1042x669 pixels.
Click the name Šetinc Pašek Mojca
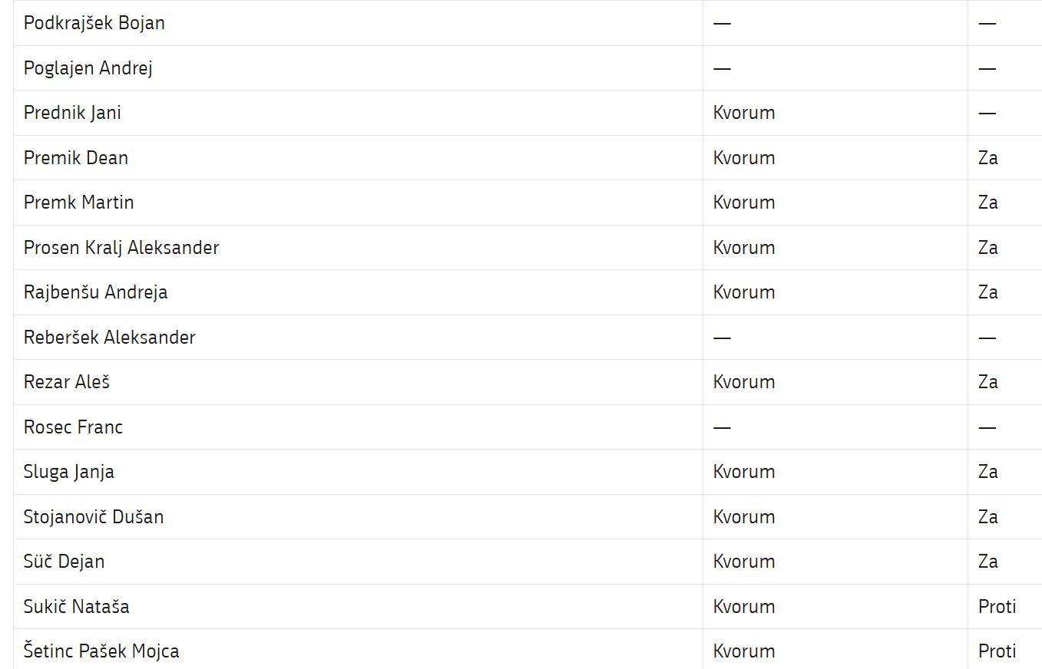[x=101, y=651]
